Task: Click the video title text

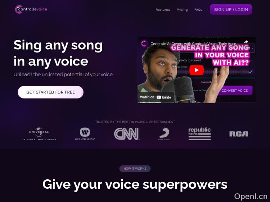Action: click(194, 43)
